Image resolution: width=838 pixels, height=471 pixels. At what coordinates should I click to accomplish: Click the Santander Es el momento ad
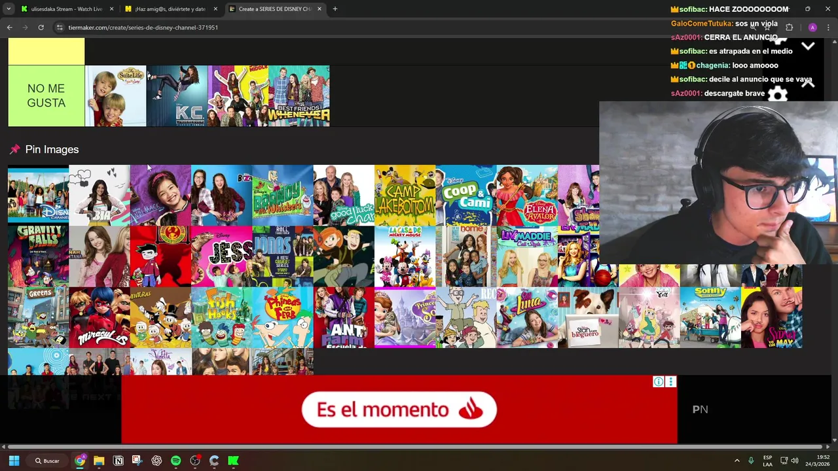click(399, 410)
